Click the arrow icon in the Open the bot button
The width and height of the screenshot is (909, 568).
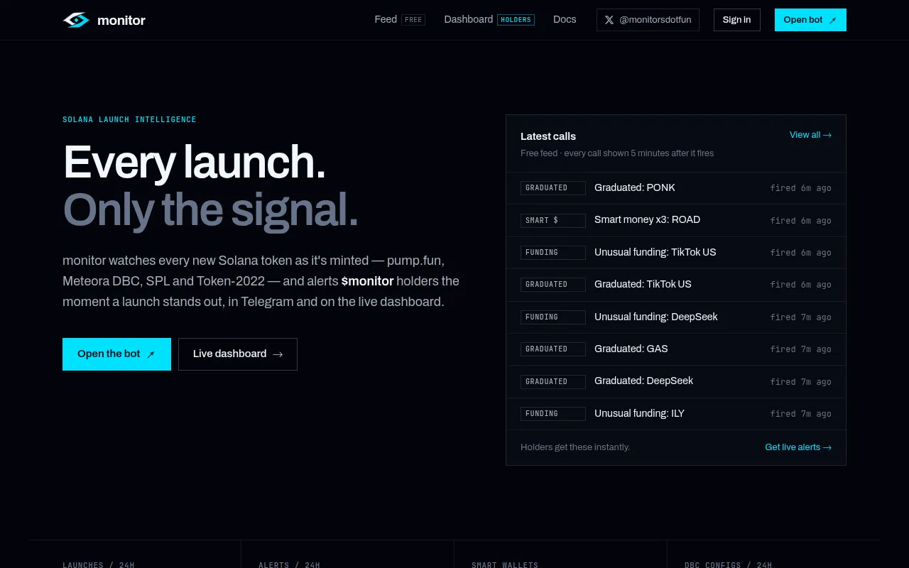(151, 354)
